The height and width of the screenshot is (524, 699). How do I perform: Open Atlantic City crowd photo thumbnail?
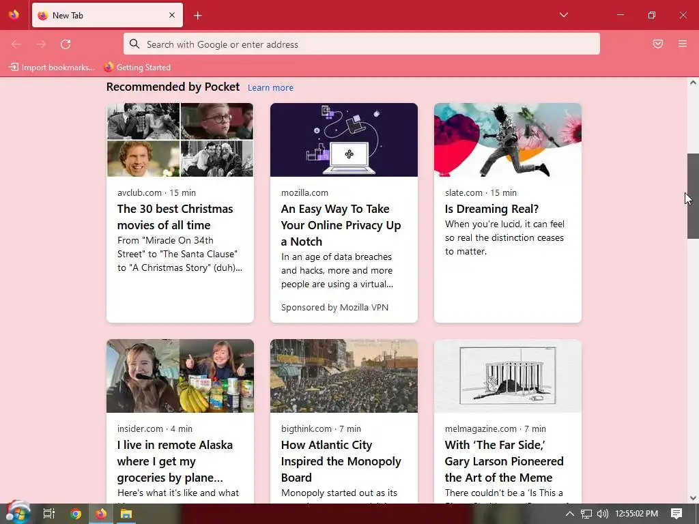pyautogui.click(x=344, y=376)
